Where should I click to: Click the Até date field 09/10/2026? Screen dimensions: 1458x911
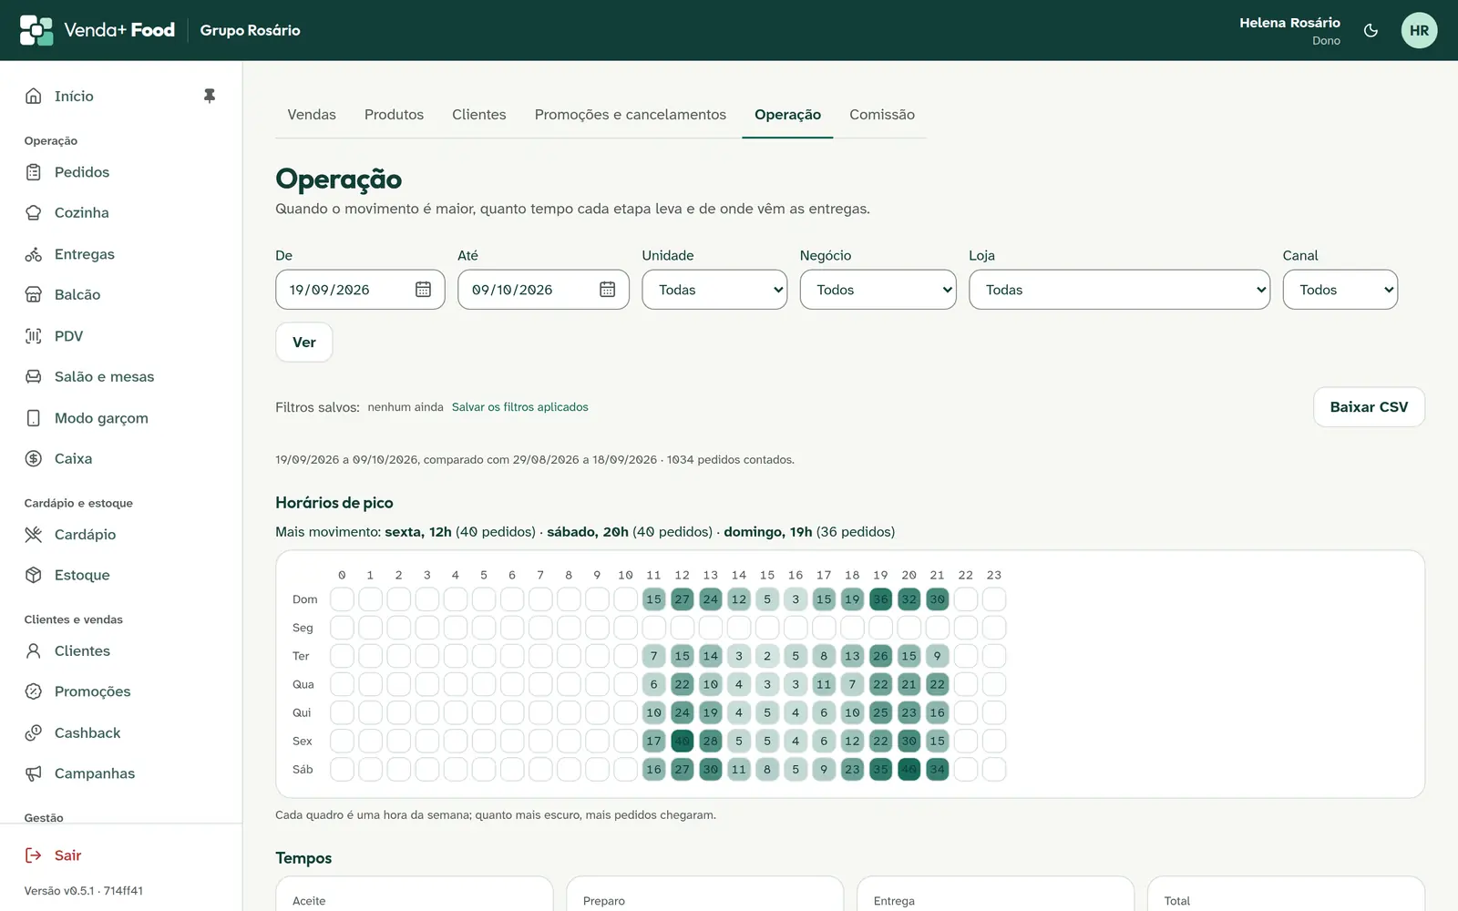(543, 290)
